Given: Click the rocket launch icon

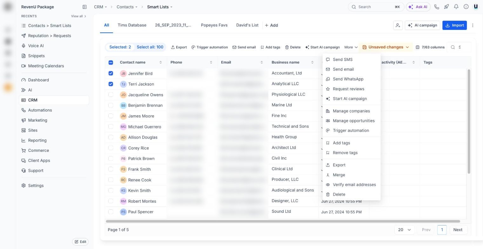Looking at the screenshot, I should click(x=446, y=7).
